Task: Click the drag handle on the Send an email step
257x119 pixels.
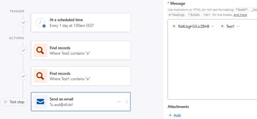Action: point(127,102)
